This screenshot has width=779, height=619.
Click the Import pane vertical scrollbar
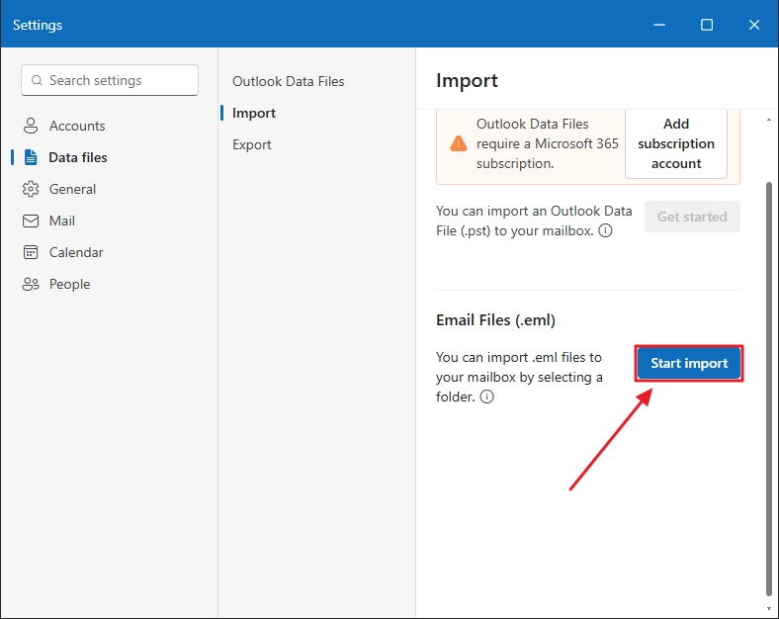tap(768, 389)
